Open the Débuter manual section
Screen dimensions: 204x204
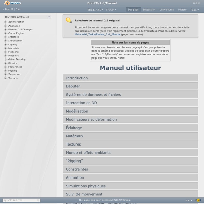coord(130,86)
